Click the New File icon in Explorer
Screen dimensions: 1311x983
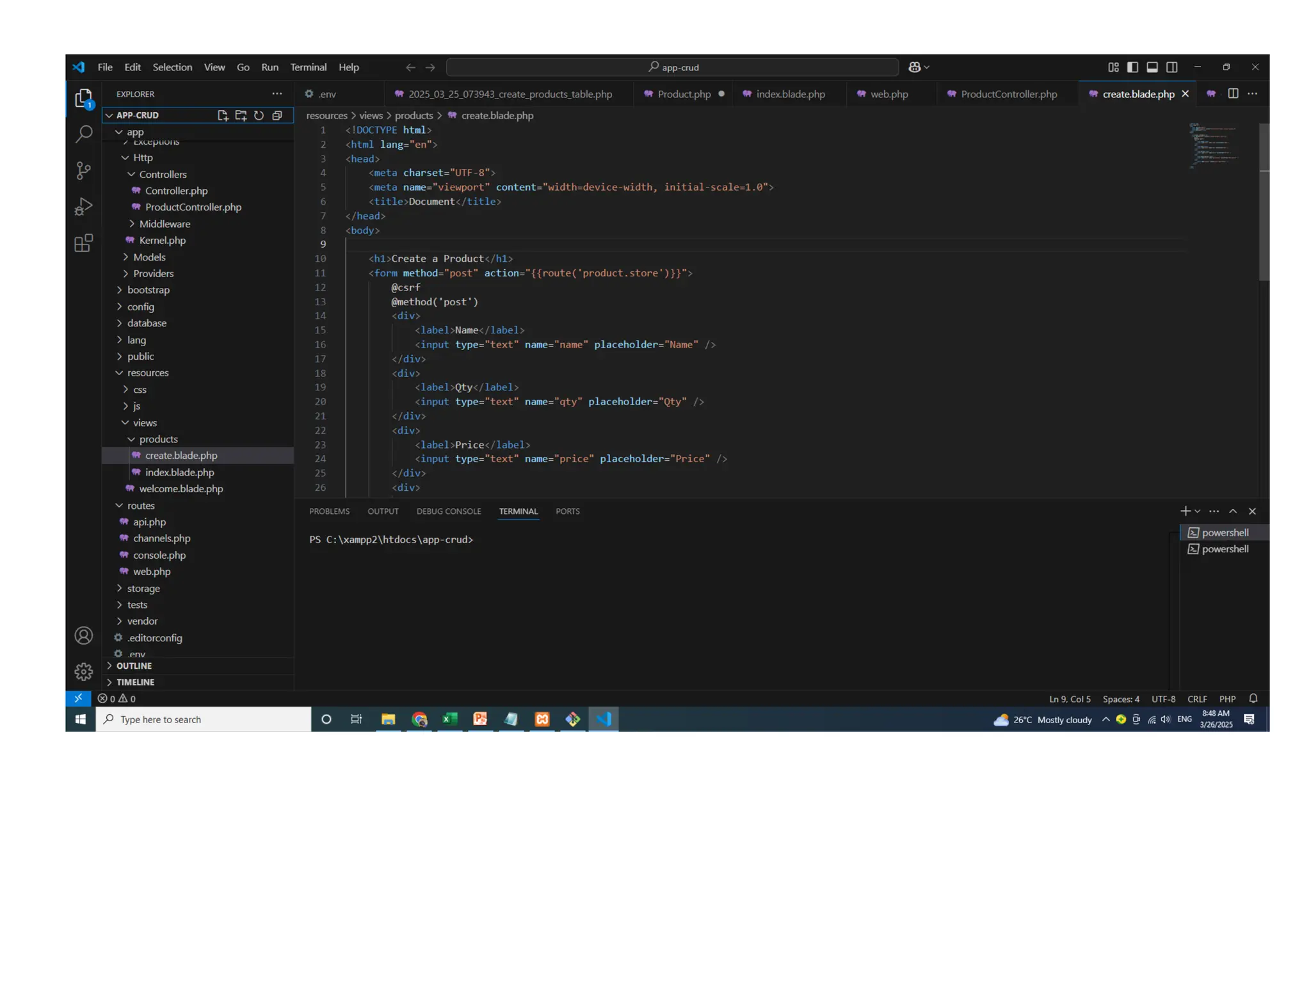click(x=222, y=115)
